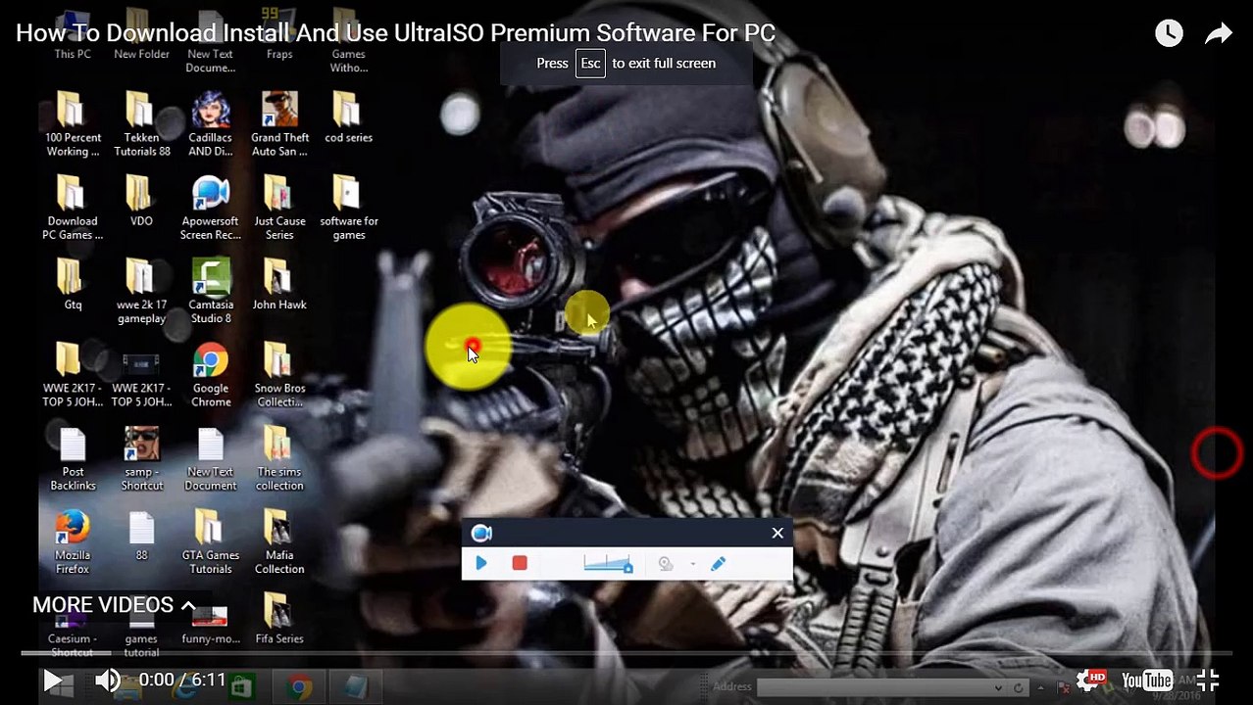The height and width of the screenshot is (705, 1253).
Task: Open the 100 Percent Working folder
Action: click(x=73, y=124)
